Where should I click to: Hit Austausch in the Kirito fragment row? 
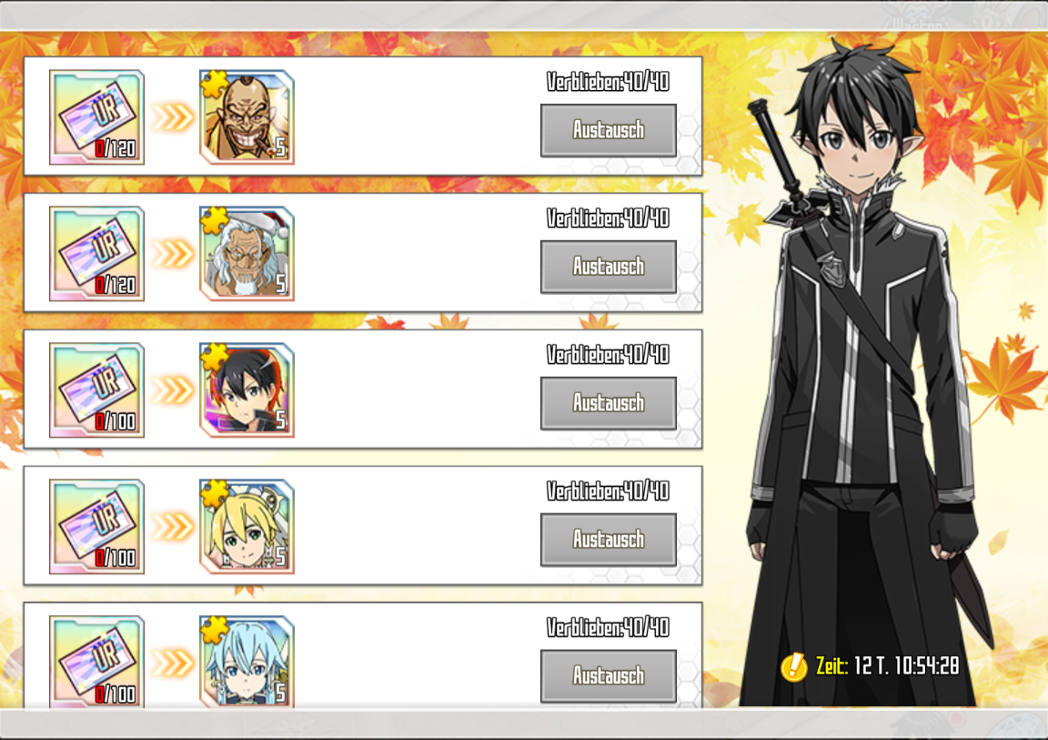(x=609, y=403)
